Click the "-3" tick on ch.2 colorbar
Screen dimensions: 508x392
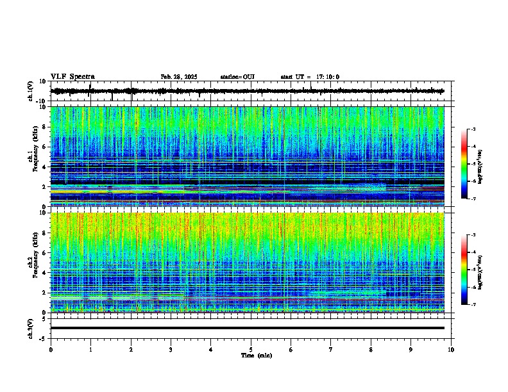pos(473,235)
